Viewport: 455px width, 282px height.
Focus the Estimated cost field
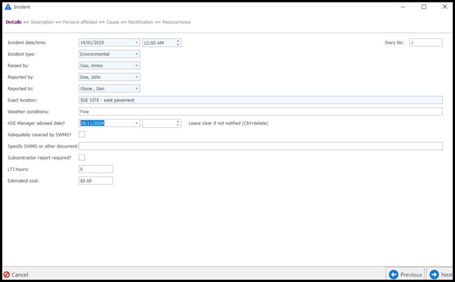96,181
